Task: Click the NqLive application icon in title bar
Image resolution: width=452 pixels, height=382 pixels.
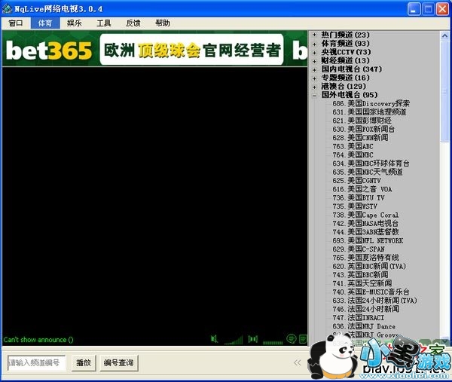Action: coord(7,8)
